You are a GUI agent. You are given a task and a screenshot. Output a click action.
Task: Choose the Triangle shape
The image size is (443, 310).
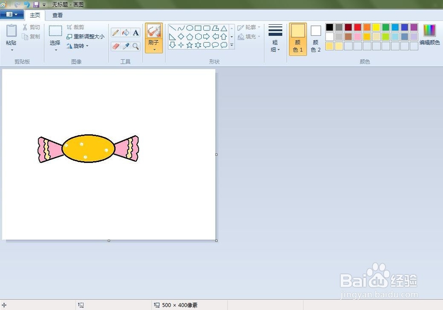(x=224, y=28)
